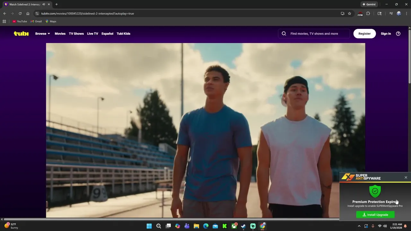Image resolution: width=411 pixels, height=231 pixels.
Task: Mute the tab via speaker icon
Action: pos(44,4)
